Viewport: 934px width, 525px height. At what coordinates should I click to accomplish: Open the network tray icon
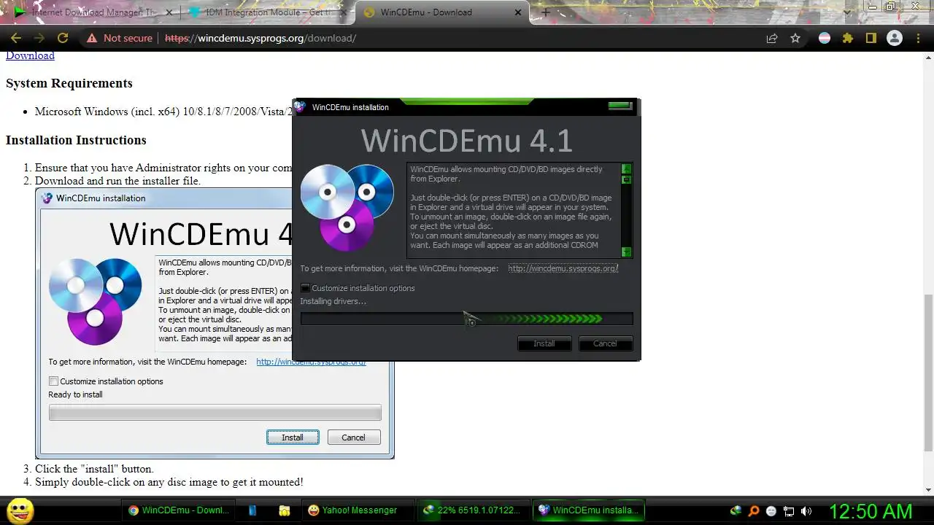click(x=789, y=511)
